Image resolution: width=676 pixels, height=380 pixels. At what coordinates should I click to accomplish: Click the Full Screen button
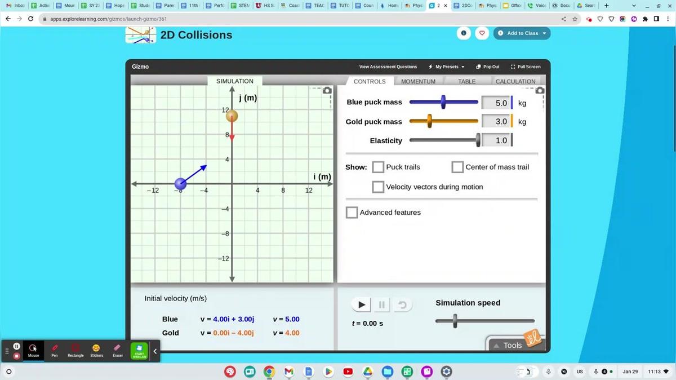coord(525,67)
